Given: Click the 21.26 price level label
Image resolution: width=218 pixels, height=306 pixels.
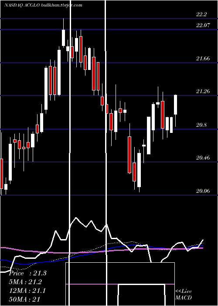Looking at the screenshot, I should click(203, 91).
